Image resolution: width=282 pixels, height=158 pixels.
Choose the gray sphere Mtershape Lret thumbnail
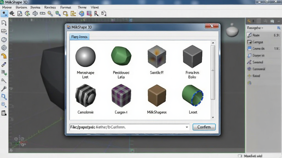(86, 57)
